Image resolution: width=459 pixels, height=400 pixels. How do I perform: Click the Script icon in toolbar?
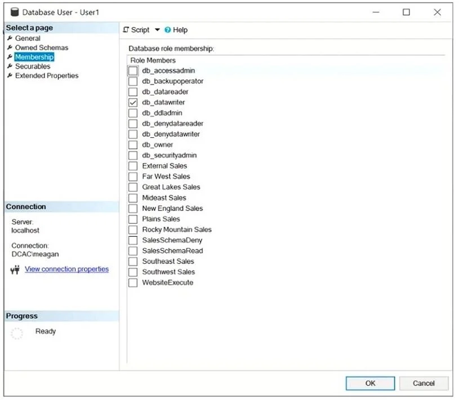(x=126, y=30)
